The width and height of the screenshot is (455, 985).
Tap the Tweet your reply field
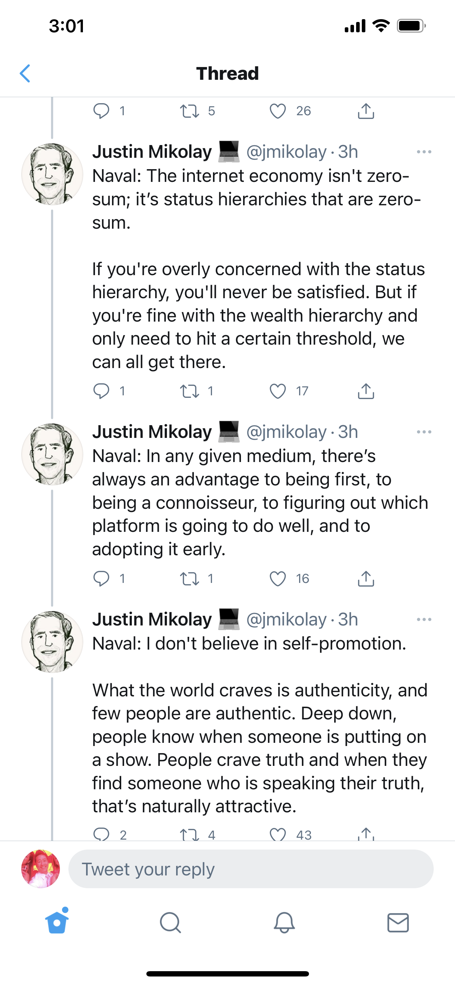[251, 869]
